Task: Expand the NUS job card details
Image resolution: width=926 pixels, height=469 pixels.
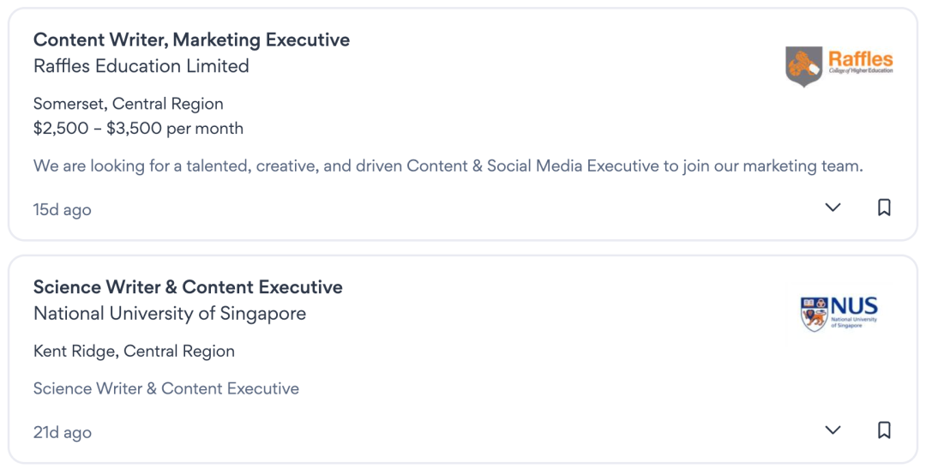Action: (x=833, y=430)
